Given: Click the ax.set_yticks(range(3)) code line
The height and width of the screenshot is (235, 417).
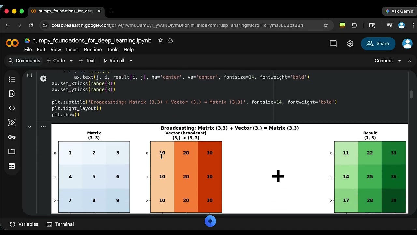Looking at the screenshot, I should 84,90.
